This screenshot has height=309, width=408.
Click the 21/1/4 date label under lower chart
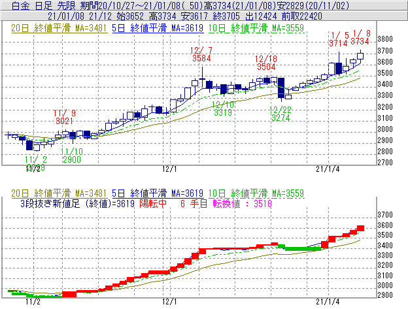click(x=328, y=302)
